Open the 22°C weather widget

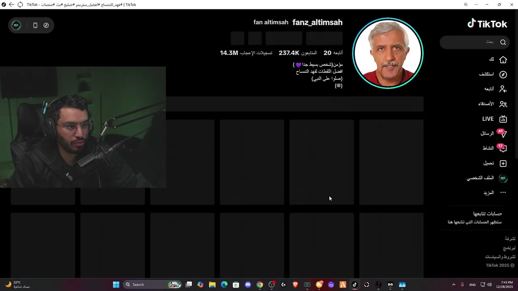pos(17,285)
